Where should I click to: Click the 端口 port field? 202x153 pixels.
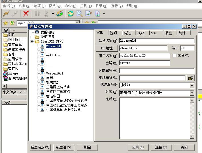click(187, 48)
